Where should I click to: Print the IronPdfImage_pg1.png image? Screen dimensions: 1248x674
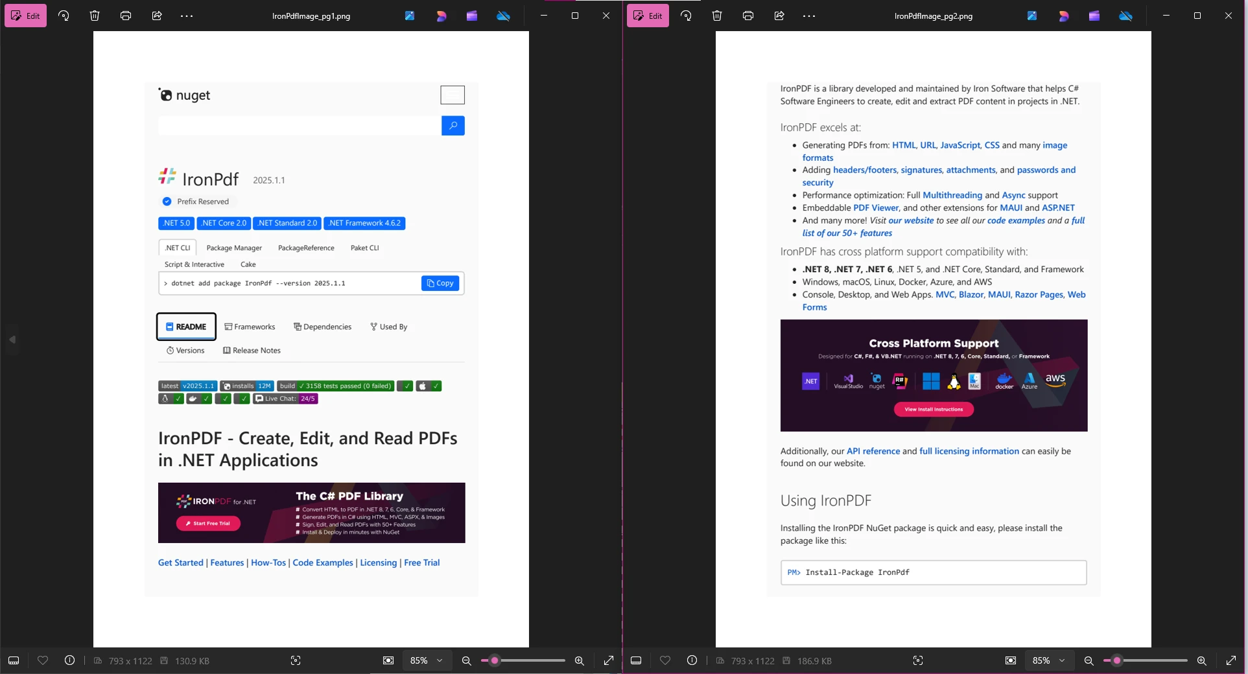tap(126, 16)
